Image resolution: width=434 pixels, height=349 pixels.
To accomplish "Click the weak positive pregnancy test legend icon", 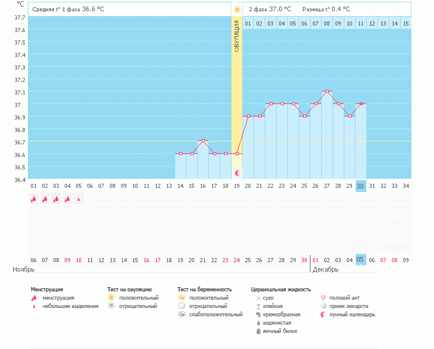I will coord(182,314).
